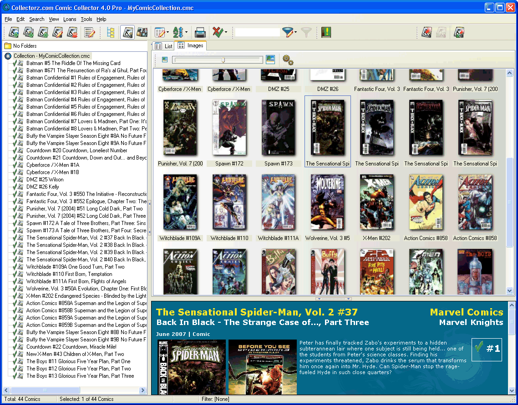Viewport: 518px width, 405px height.
Task: Open the Edit Comic toolbar icon
Action: pyautogui.click(x=56, y=32)
